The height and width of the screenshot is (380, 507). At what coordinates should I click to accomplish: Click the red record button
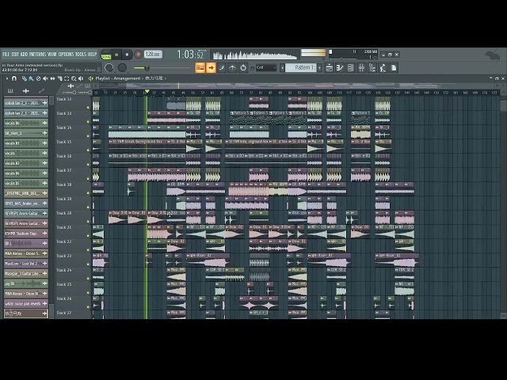tap(138, 55)
